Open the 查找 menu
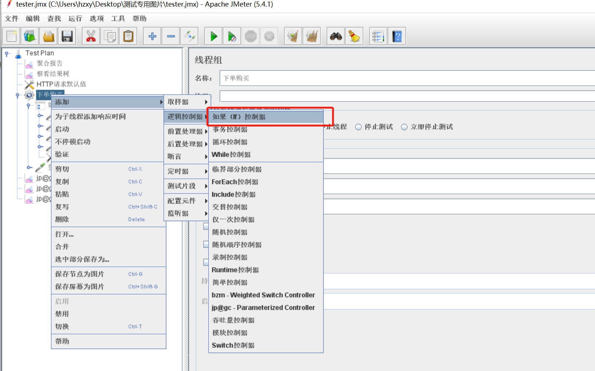595x371 pixels. [x=54, y=19]
